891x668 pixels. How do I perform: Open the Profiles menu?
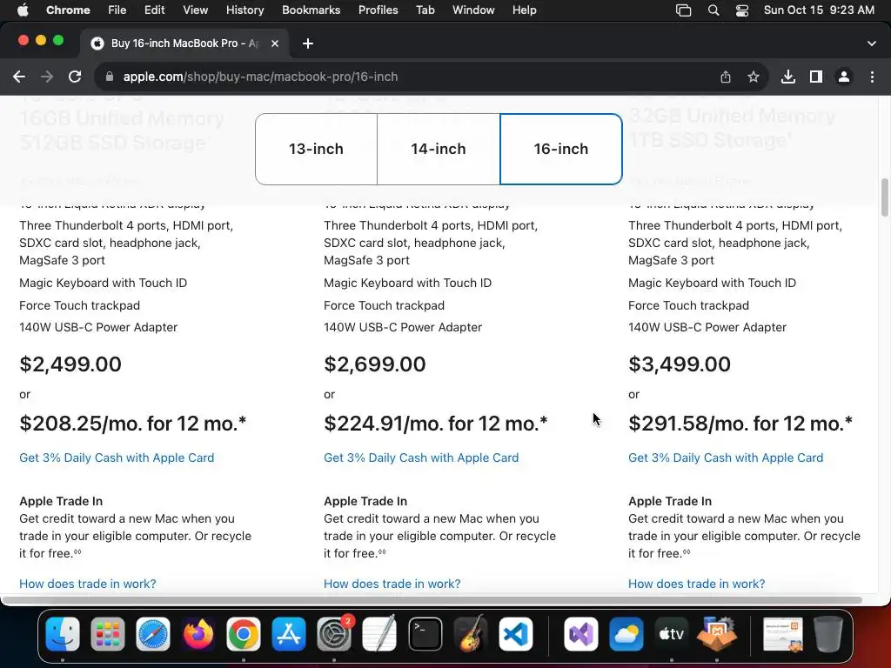coord(378,10)
